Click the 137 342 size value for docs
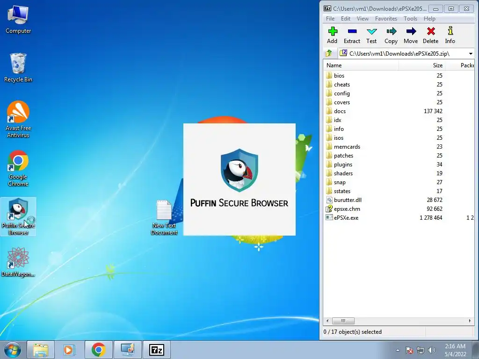479x359 pixels. point(433,111)
